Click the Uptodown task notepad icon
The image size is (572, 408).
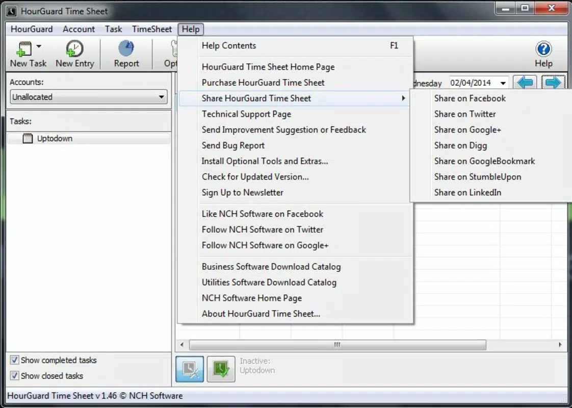click(28, 138)
